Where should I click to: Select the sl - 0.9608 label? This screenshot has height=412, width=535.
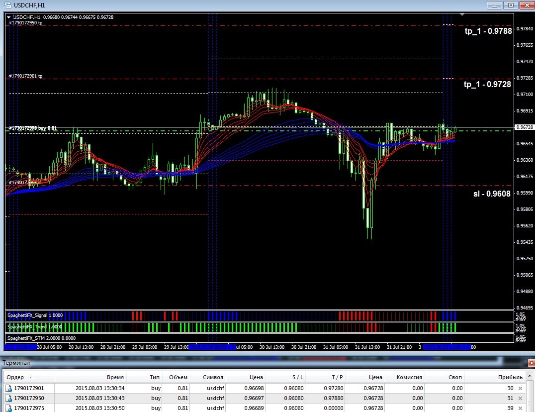point(491,194)
